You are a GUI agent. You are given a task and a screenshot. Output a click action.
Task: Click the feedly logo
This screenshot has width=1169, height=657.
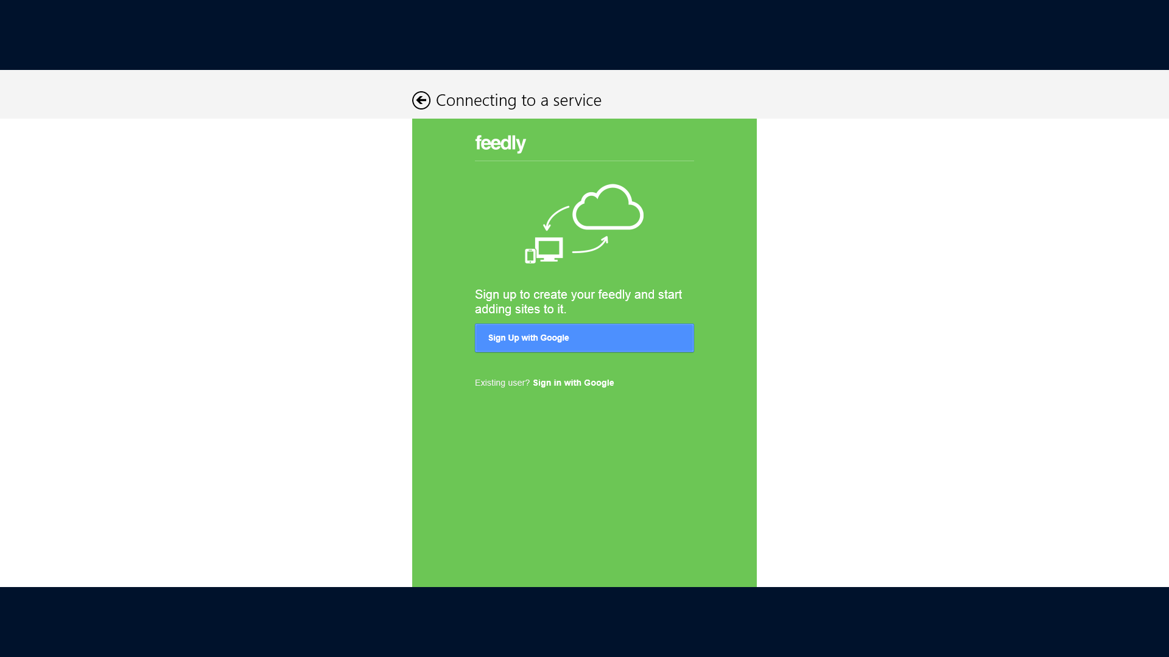click(500, 144)
